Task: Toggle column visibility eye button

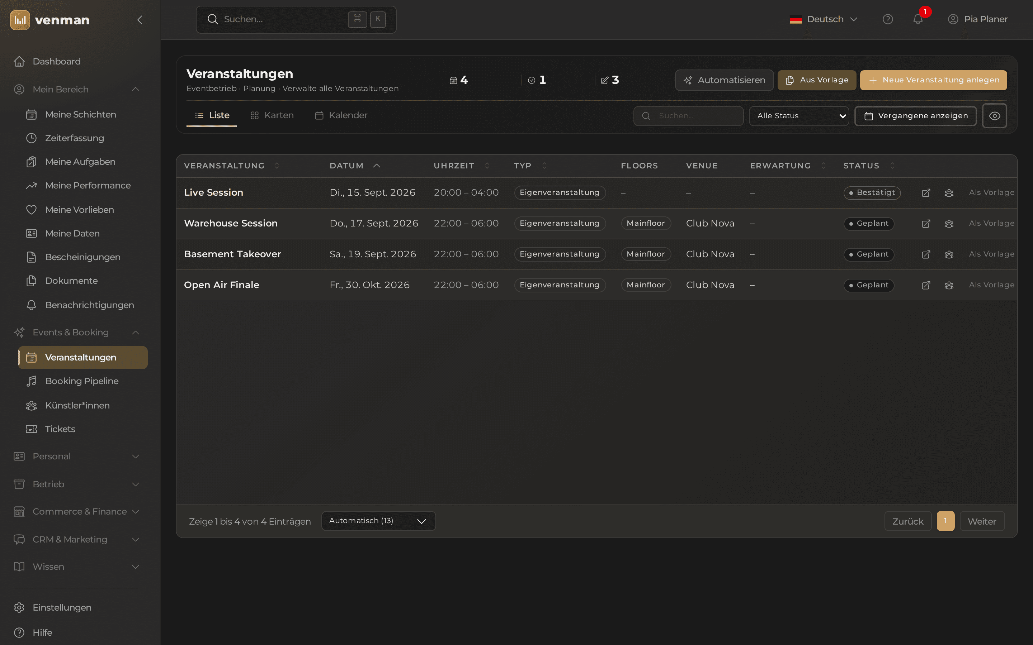Action: 994,116
